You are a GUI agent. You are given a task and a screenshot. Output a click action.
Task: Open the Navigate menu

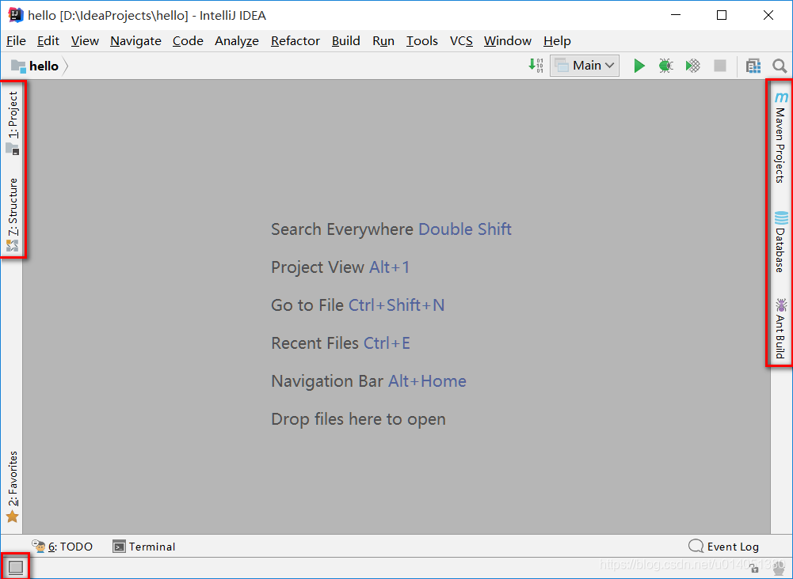tap(135, 41)
